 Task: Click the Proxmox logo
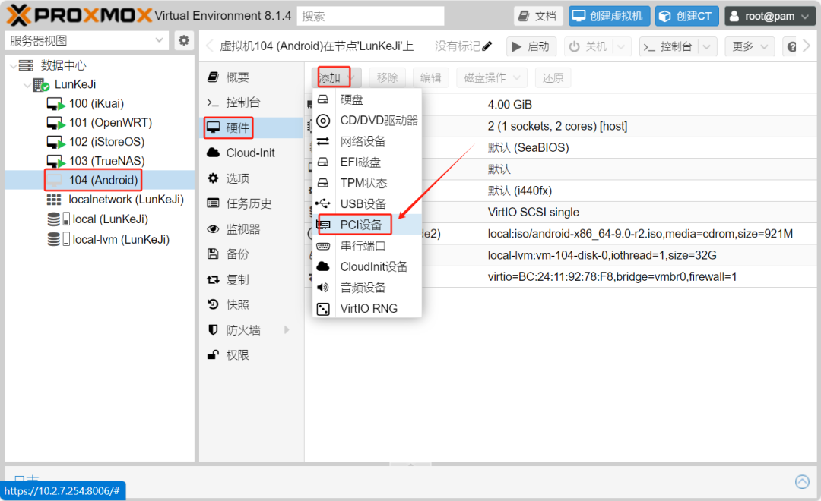pyautogui.click(x=78, y=15)
